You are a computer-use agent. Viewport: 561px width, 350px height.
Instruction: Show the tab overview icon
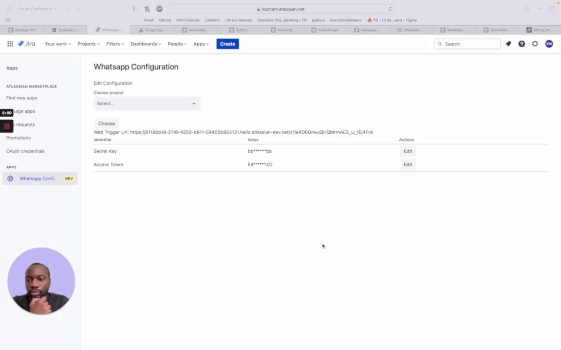(x=551, y=9)
